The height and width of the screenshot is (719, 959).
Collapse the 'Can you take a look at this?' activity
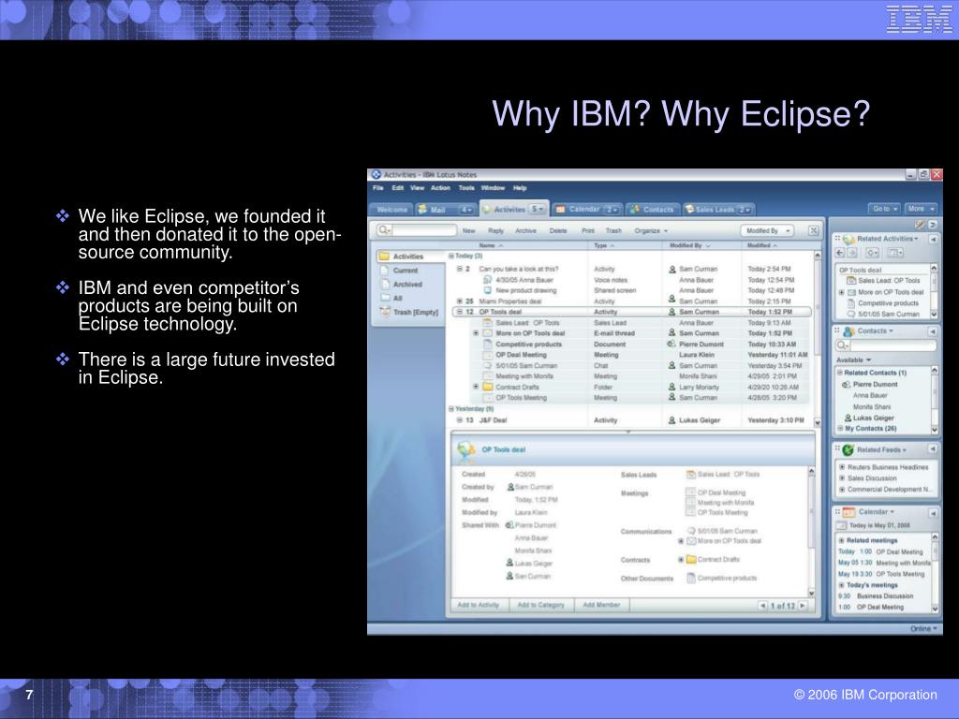pos(460,269)
